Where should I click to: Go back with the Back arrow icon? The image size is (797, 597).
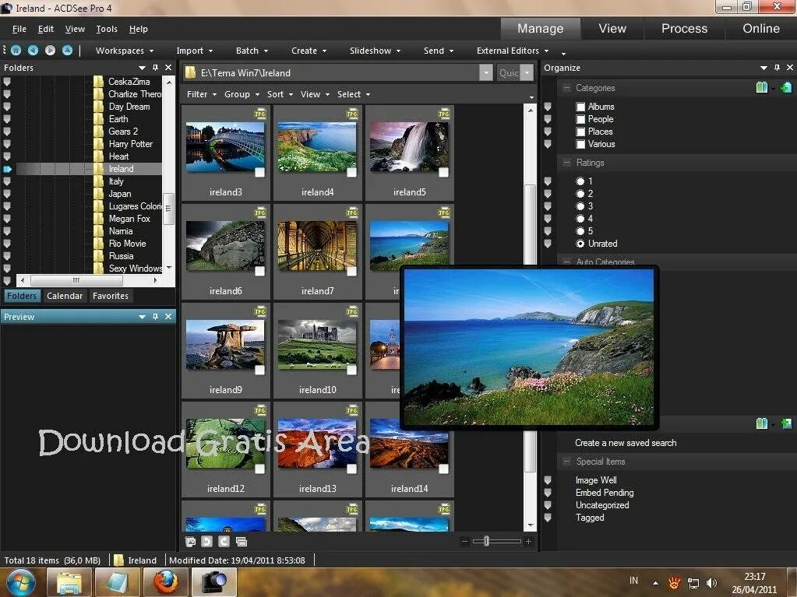(x=33, y=51)
